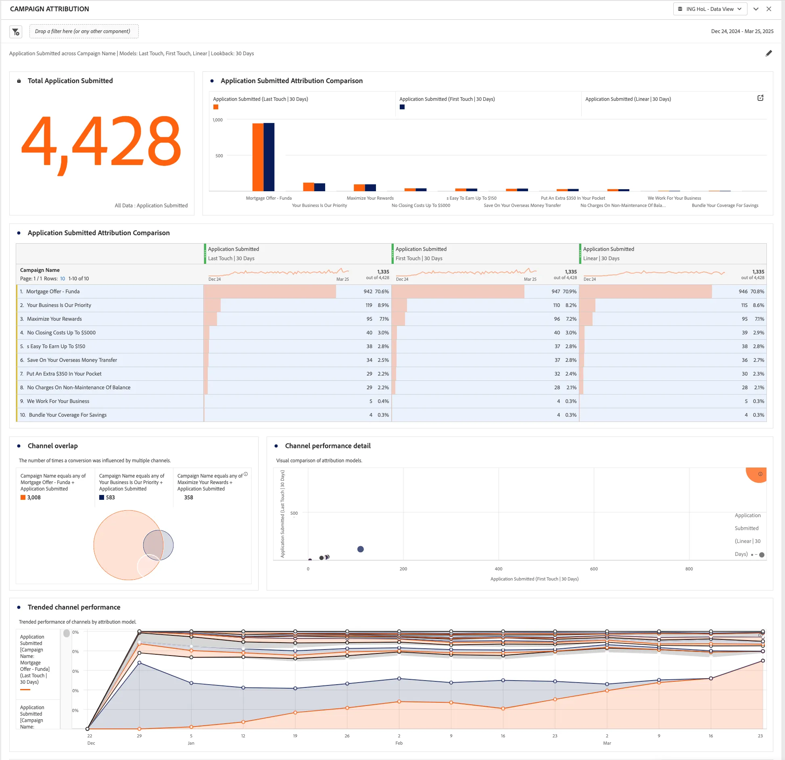785x760 pixels.
Task: Click the info icon on the orange scatter bubble
Action: pyautogui.click(x=760, y=474)
